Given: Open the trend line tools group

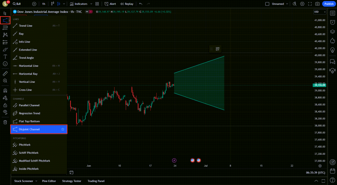Looking at the screenshot, I should click(x=5, y=20).
